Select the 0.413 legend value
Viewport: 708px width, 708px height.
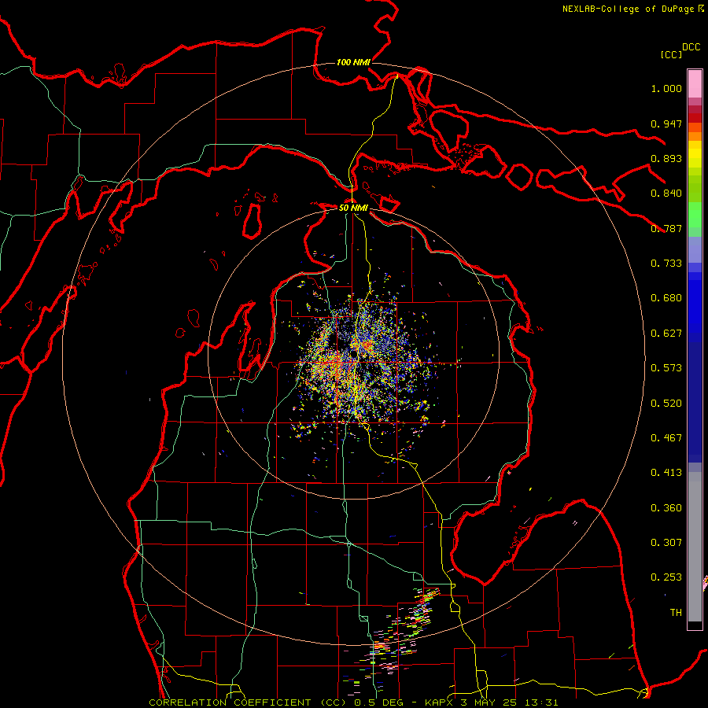coord(666,473)
